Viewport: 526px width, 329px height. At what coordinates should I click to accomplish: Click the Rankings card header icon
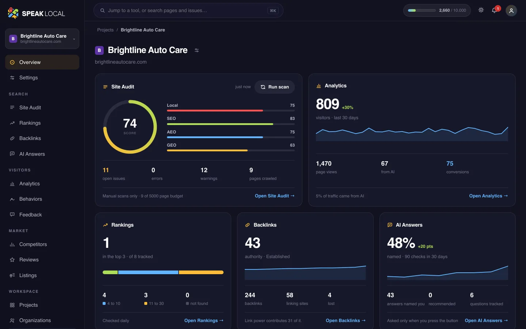pos(105,225)
